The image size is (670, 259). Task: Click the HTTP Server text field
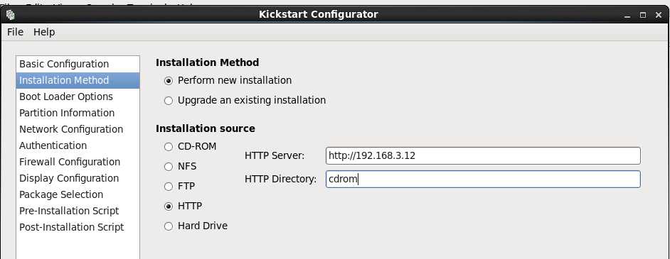tap(483, 156)
